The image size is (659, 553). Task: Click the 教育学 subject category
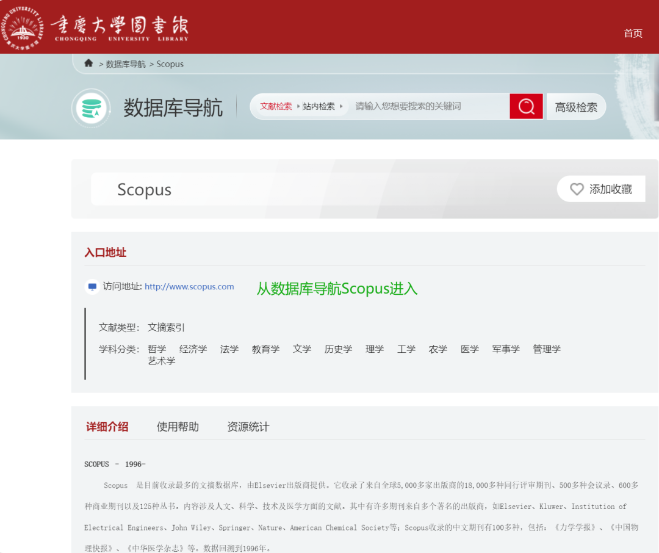point(265,349)
